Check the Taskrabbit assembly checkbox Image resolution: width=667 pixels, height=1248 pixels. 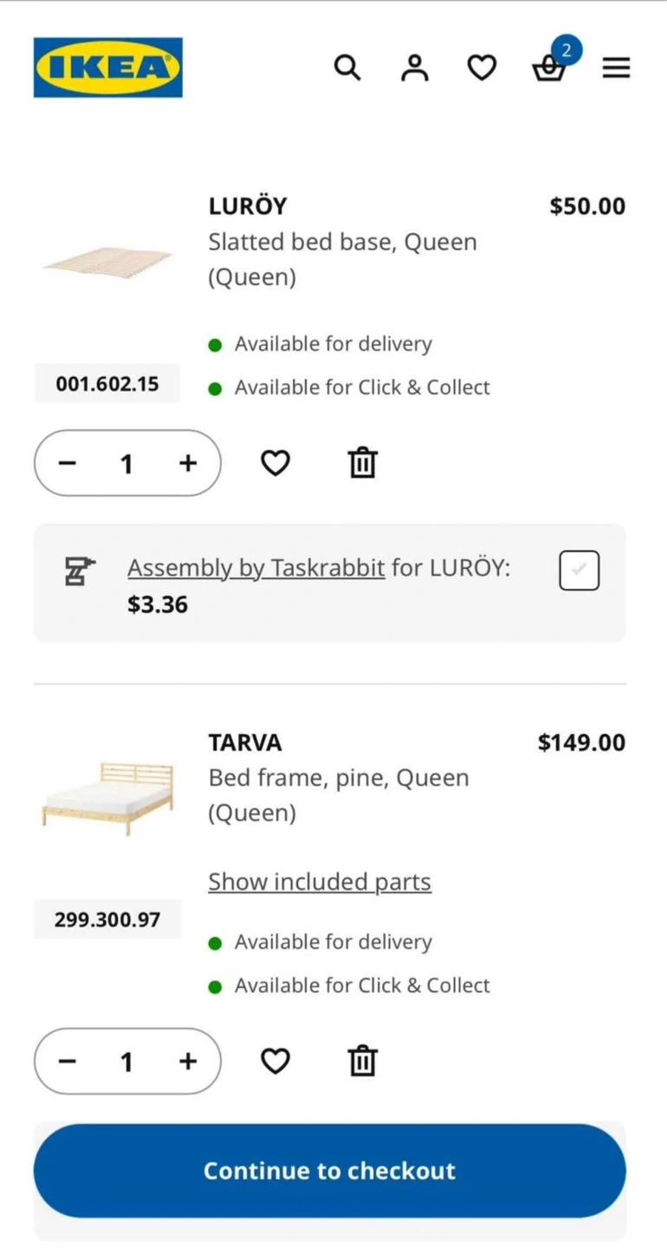click(x=580, y=570)
